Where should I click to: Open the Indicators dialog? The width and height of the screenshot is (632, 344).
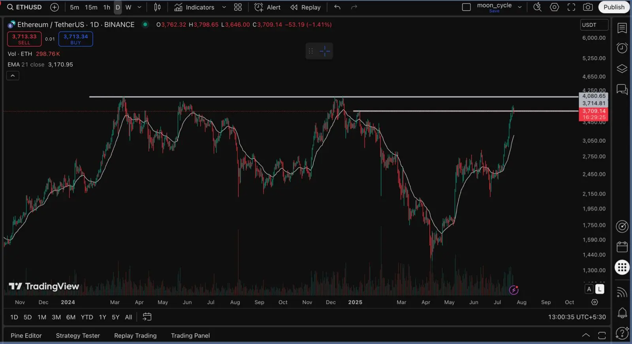point(194,7)
